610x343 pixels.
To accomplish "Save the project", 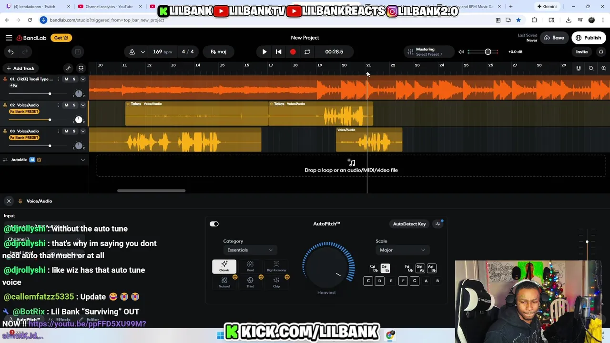I will (554, 38).
